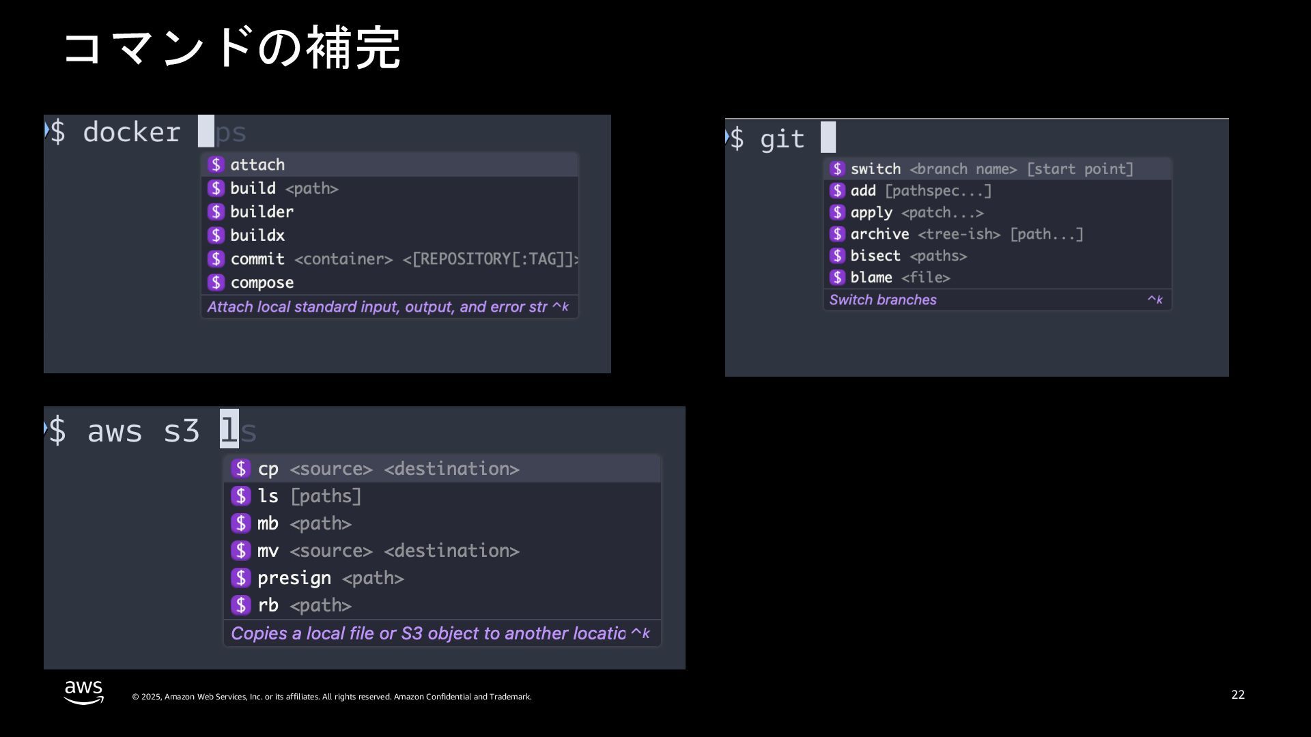The width and height of the screenshot is (1311, 737).
Task: Select git add [pathspec...] entry
Action: 920,191
